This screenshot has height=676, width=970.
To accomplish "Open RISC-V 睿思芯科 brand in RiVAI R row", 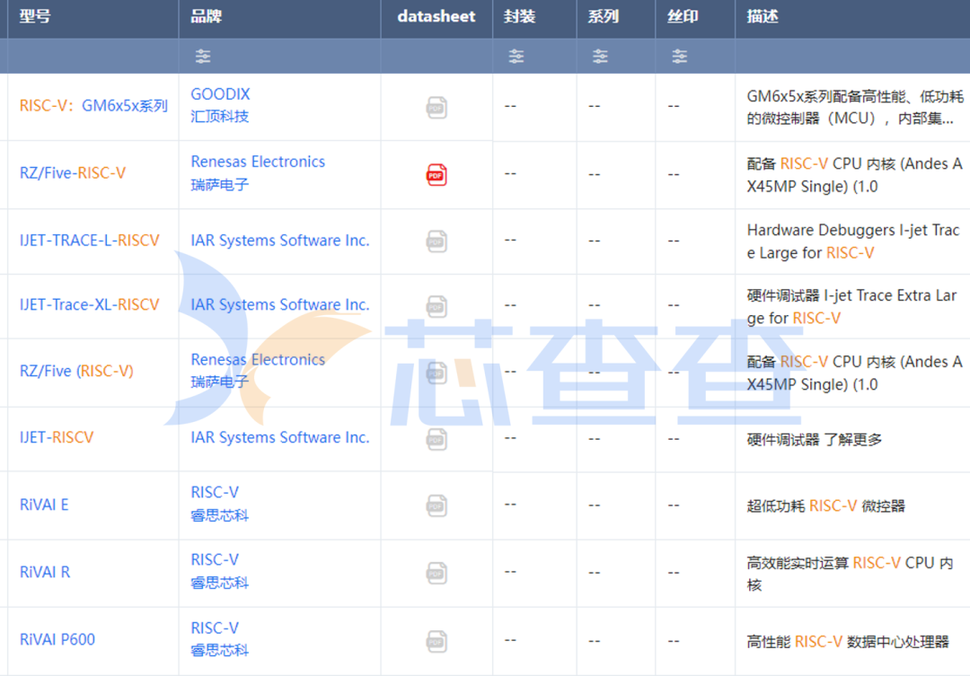I will click(x=220, y=571).
